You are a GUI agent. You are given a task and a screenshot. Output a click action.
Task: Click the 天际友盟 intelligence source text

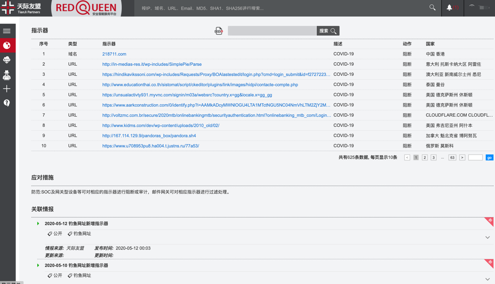click(75, 248)
